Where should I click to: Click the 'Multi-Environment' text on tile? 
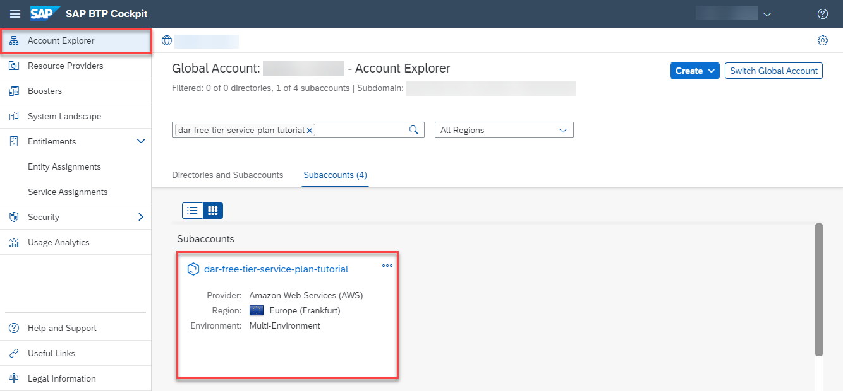[x=285, y=326]
